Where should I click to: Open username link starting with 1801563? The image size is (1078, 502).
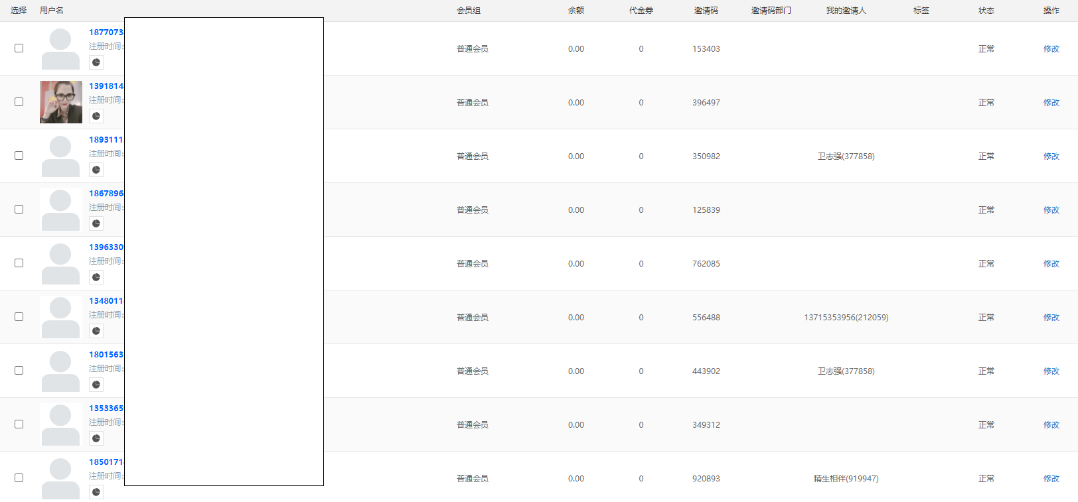106,355
